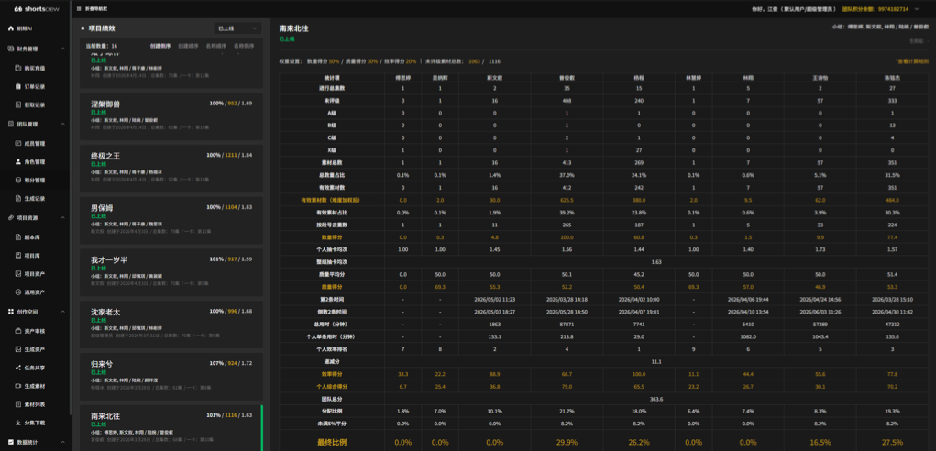Click the 任务共享 share icon
Screen dimensions: 936x451
(18, 368)
